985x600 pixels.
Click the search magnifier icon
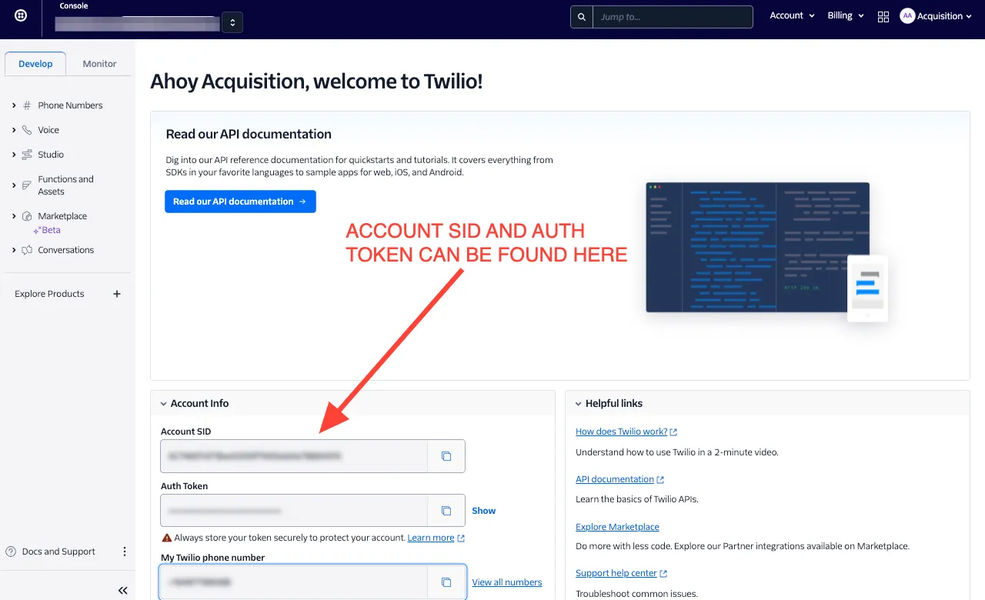point(582,17)
